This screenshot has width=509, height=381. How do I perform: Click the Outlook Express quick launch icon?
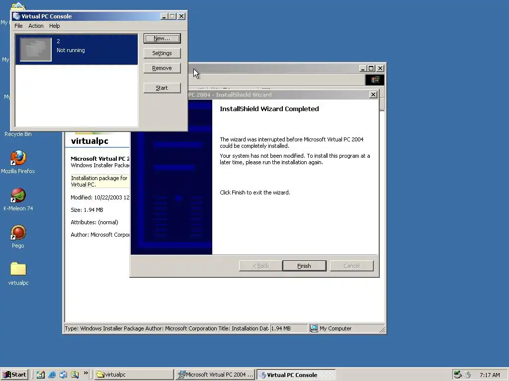63,375
